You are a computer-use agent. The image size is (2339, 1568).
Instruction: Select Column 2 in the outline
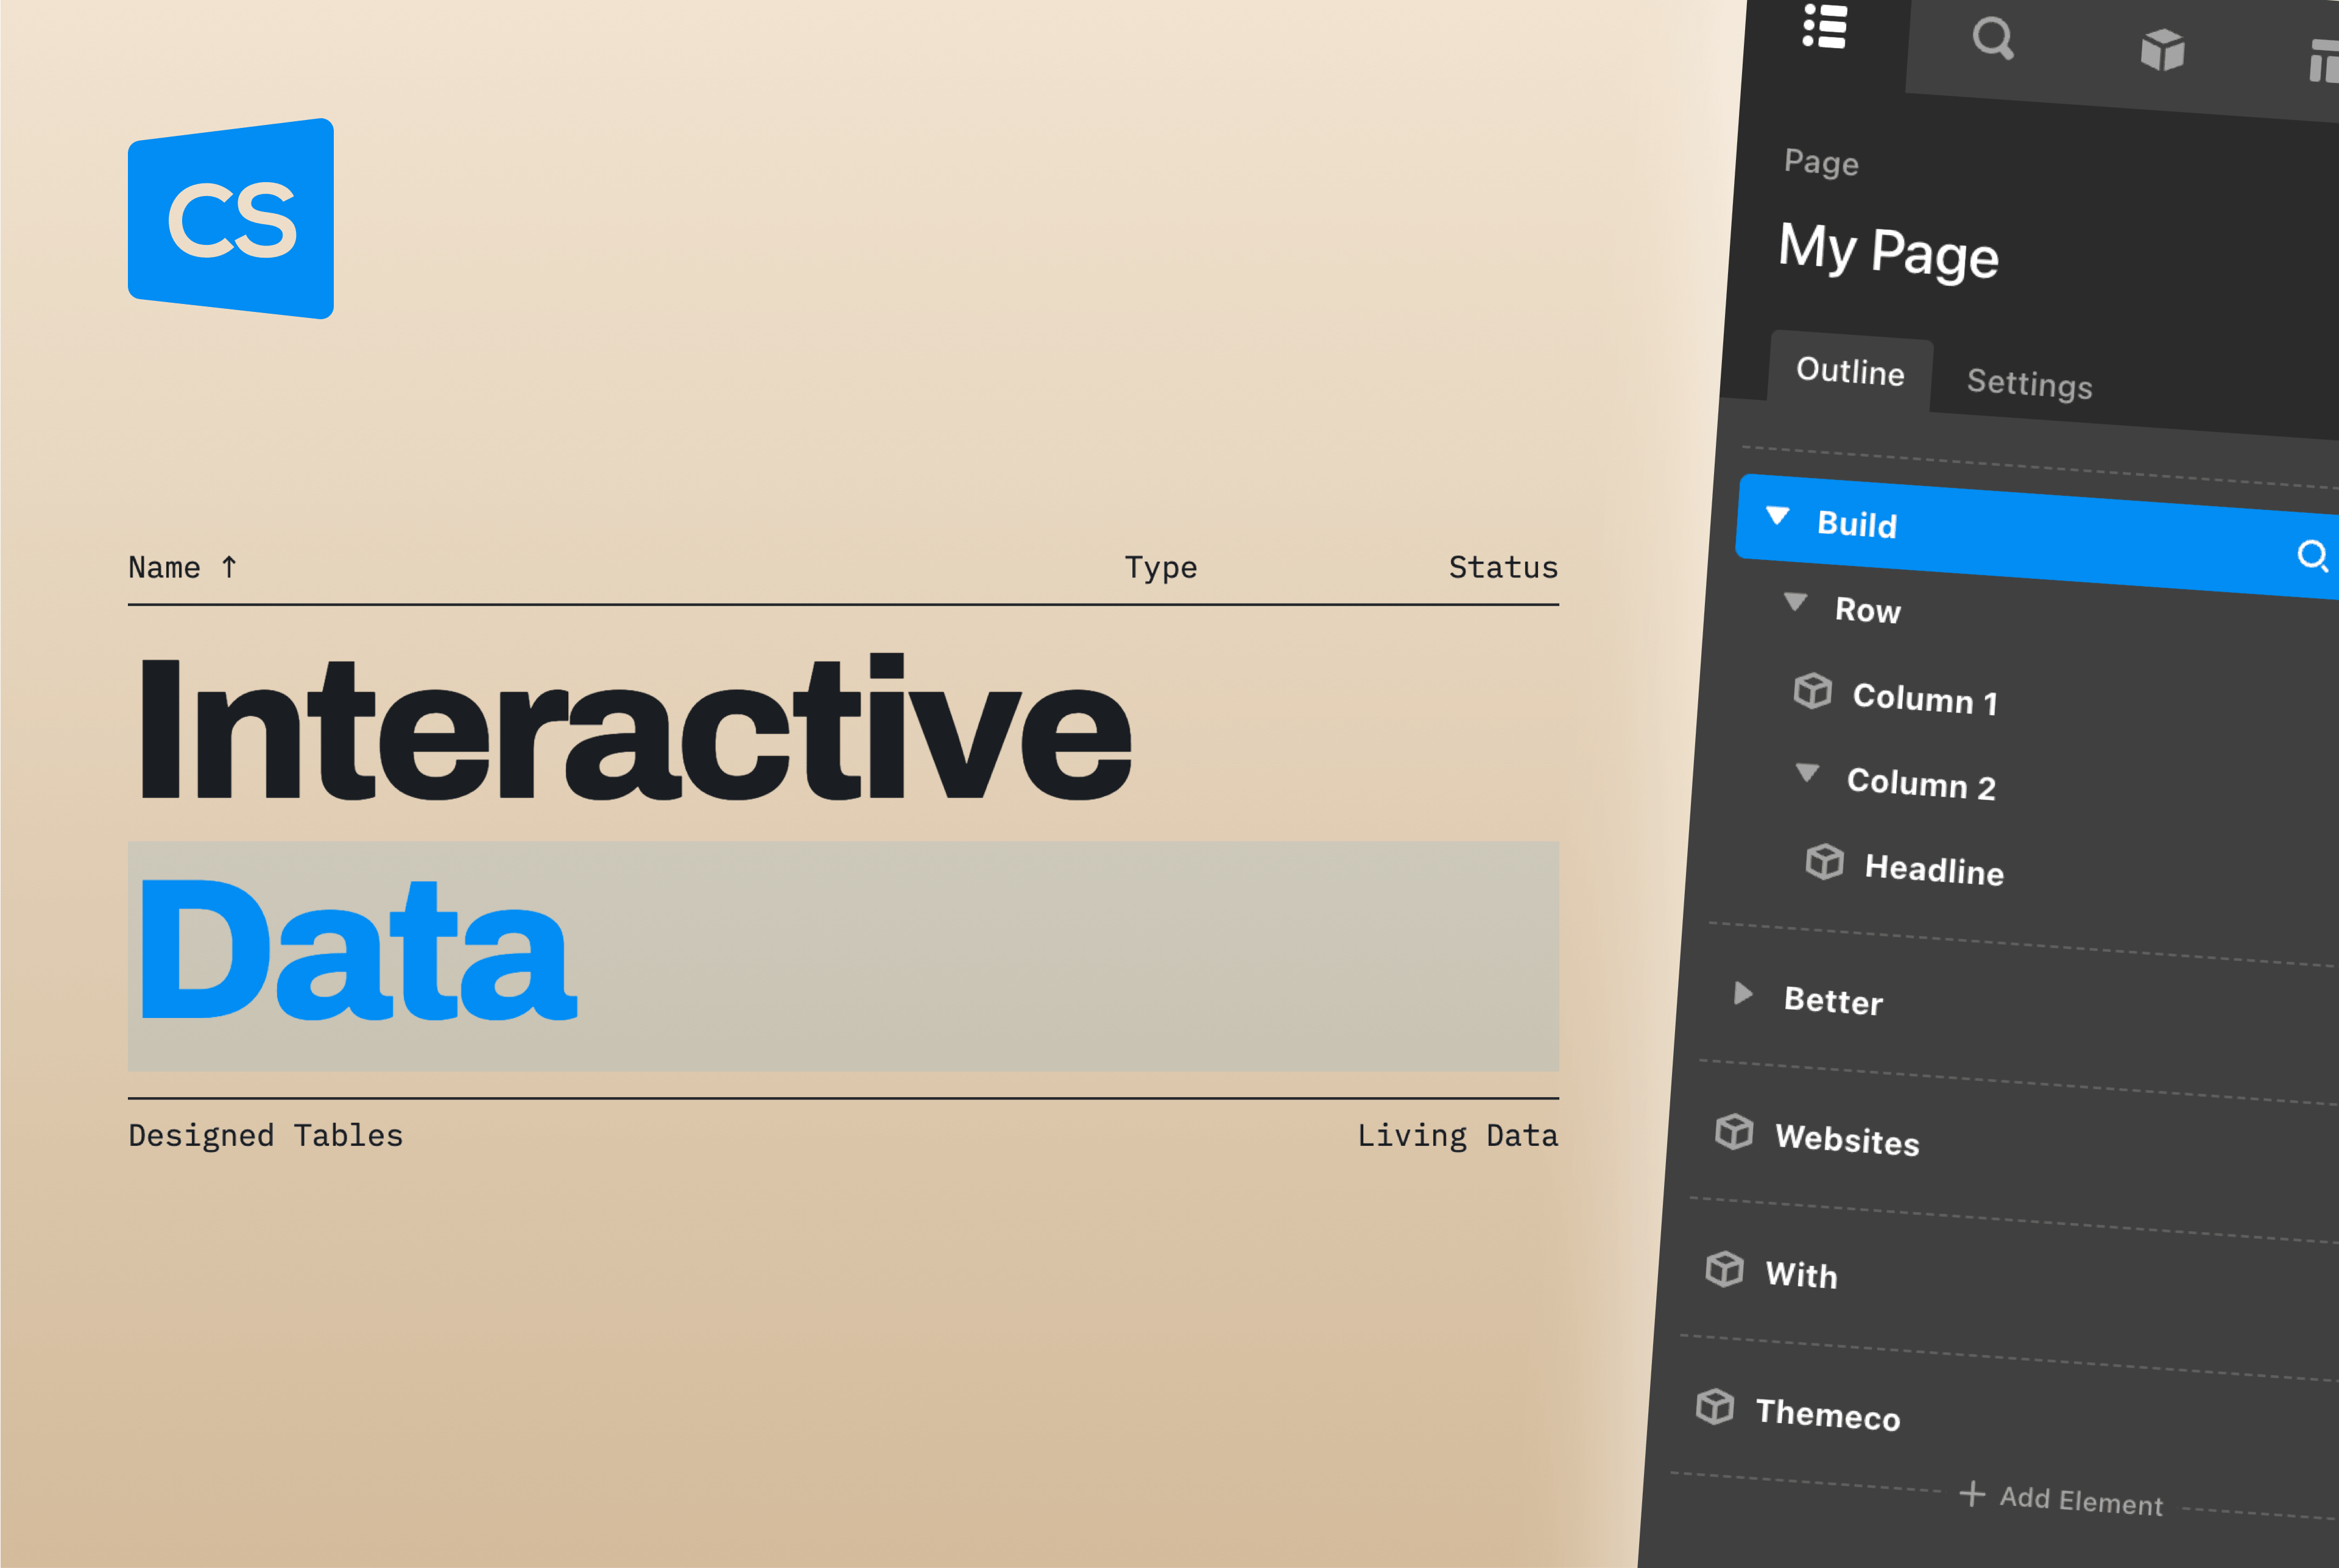(1921, 783)
